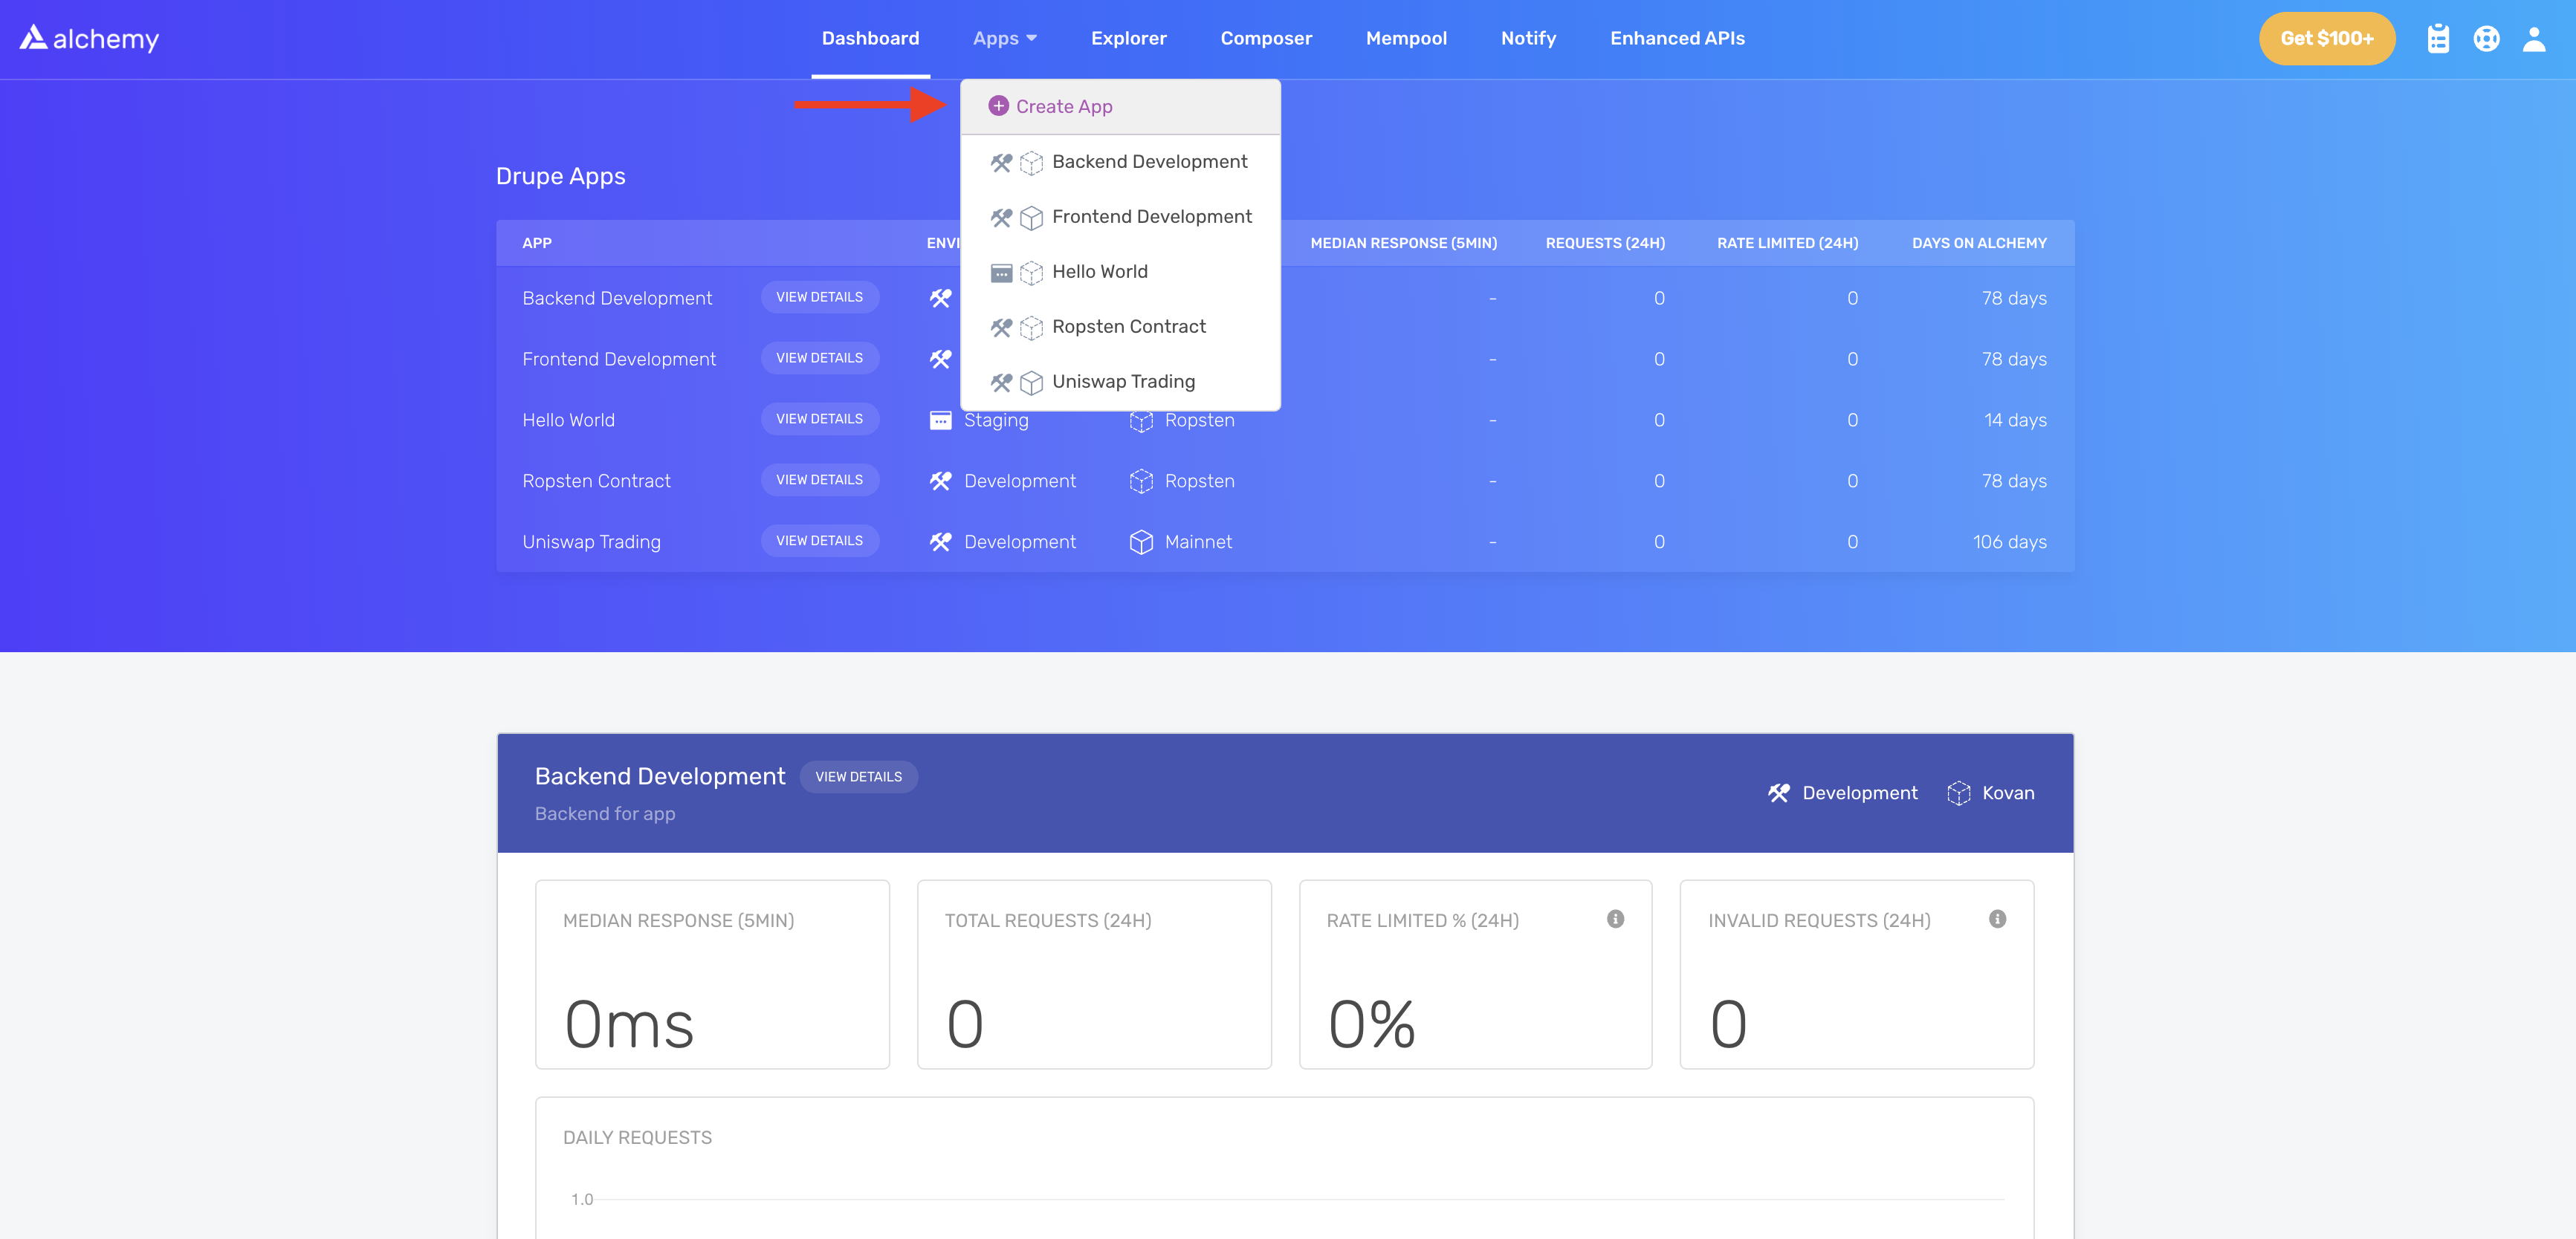The width and height of the screenshot is (2576, 1239).
Task: Click the Days on Alchemy column header
Action: click(1979, 243)
